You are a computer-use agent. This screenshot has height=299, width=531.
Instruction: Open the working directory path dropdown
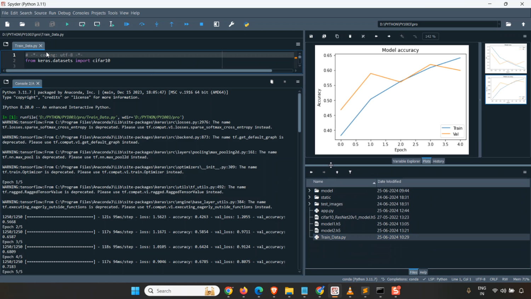click(x=499, y=24)
